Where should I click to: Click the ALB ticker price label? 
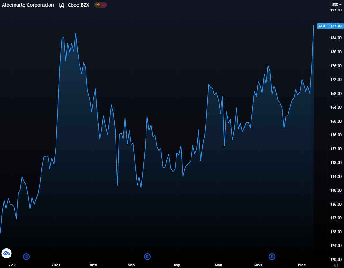[x=322, y=26]
